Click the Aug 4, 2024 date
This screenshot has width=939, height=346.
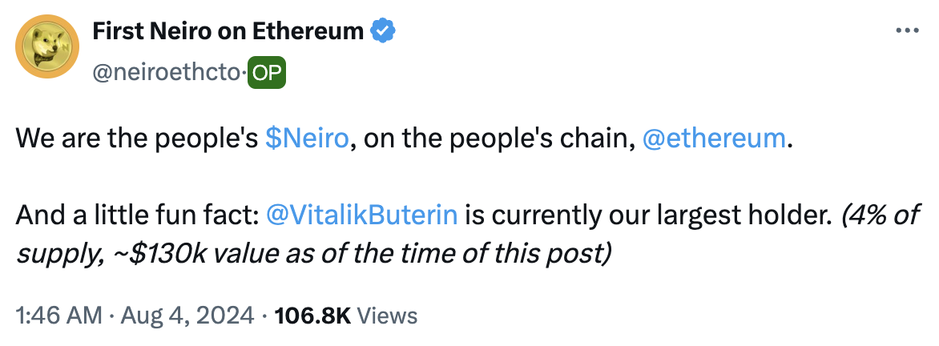187,316
